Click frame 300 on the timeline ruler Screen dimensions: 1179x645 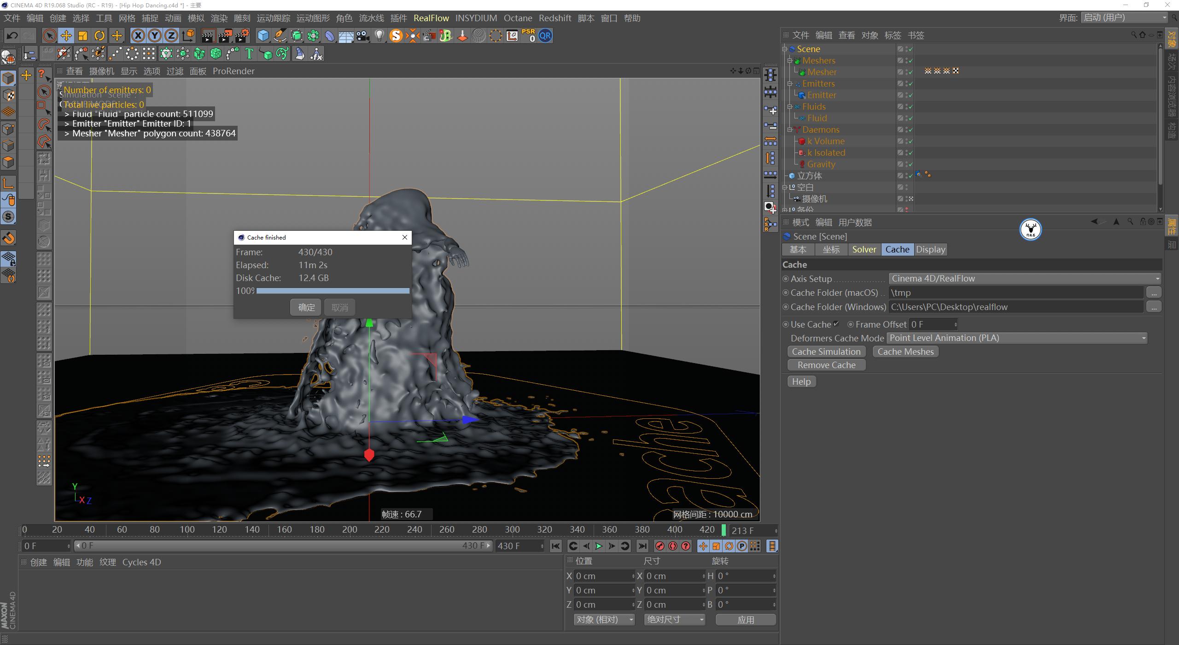click(x=512, y=529)
